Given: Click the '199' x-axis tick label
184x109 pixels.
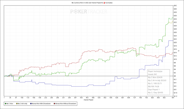Looking at the screenshot, I should click(40, 98).
